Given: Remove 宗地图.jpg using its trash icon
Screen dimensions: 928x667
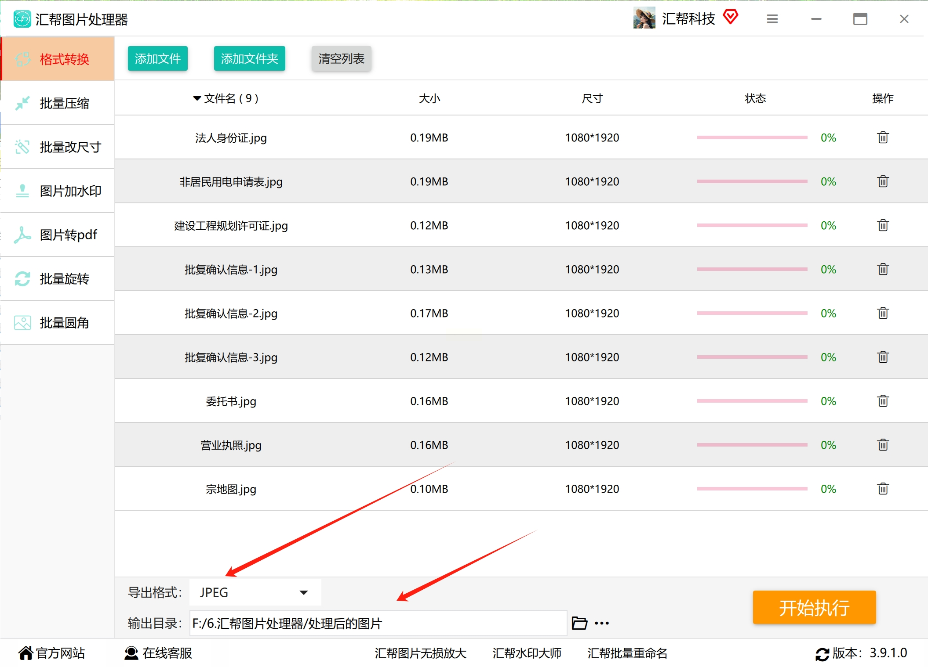Looking at the screenshot, I should pos(883,489).
